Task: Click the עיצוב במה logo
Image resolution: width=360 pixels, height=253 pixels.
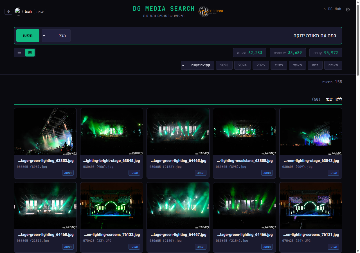Action: tap(211, 12)
